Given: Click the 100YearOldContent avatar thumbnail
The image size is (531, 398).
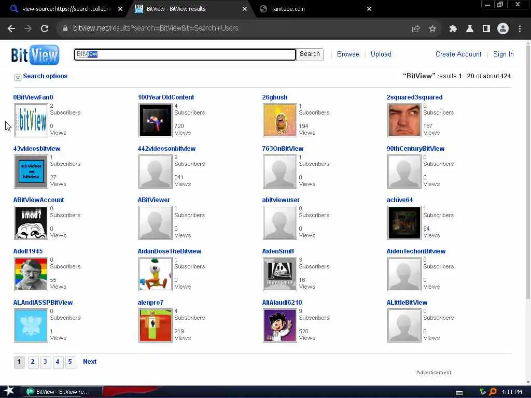Looking at the screenshot, I should 156,120.
